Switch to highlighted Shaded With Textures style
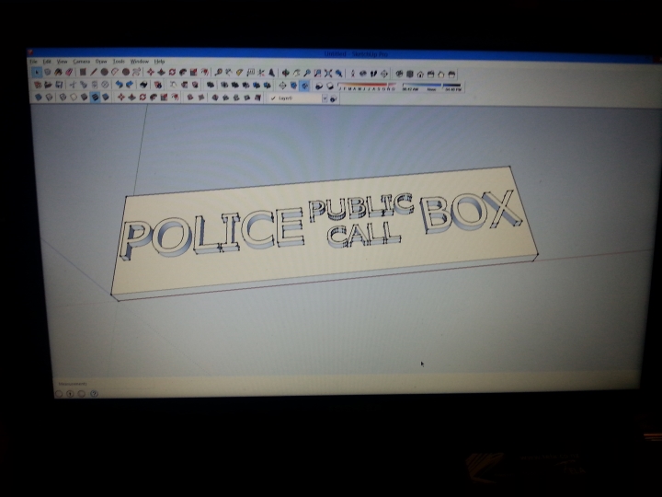Screen dimensions: 662x497 [x=95, y=98]
